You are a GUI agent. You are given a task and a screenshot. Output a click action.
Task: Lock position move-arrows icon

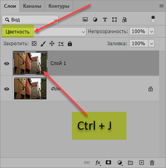tap(52, 44)
